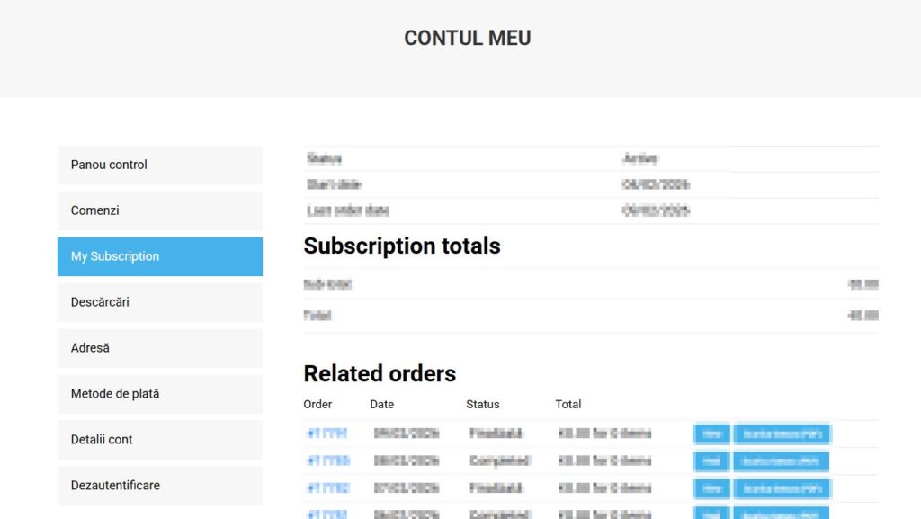
Task: Click the wide blue PDF button in third order row
Action: click(x=781, y=488)
